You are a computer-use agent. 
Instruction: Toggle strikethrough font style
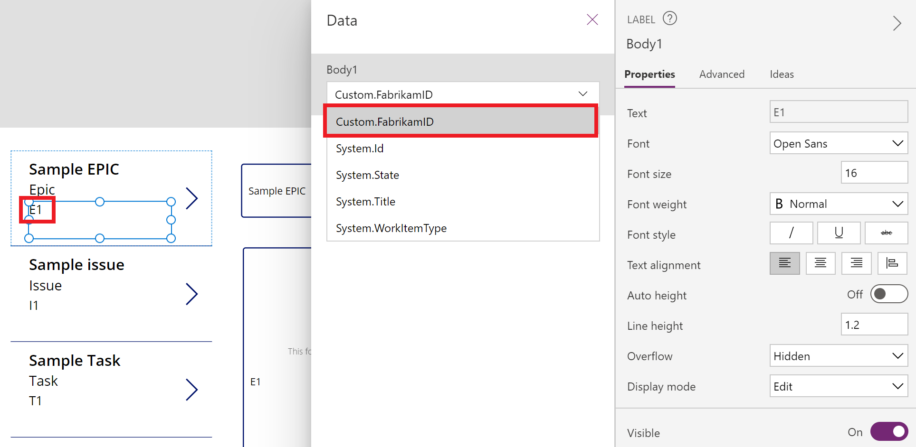point(887,233)
